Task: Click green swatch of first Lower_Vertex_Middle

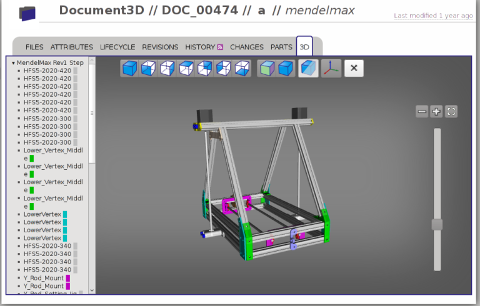Action: click(x=31, y=159)
